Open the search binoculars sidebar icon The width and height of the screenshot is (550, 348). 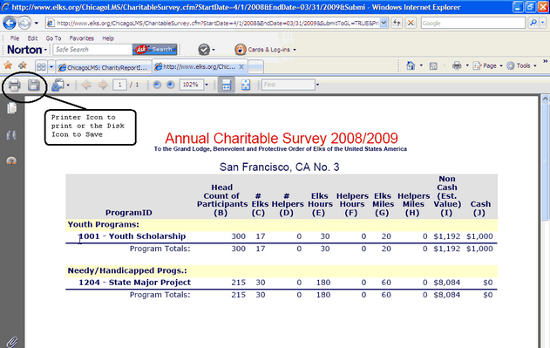pyautogui.click(x=11, y=135)
